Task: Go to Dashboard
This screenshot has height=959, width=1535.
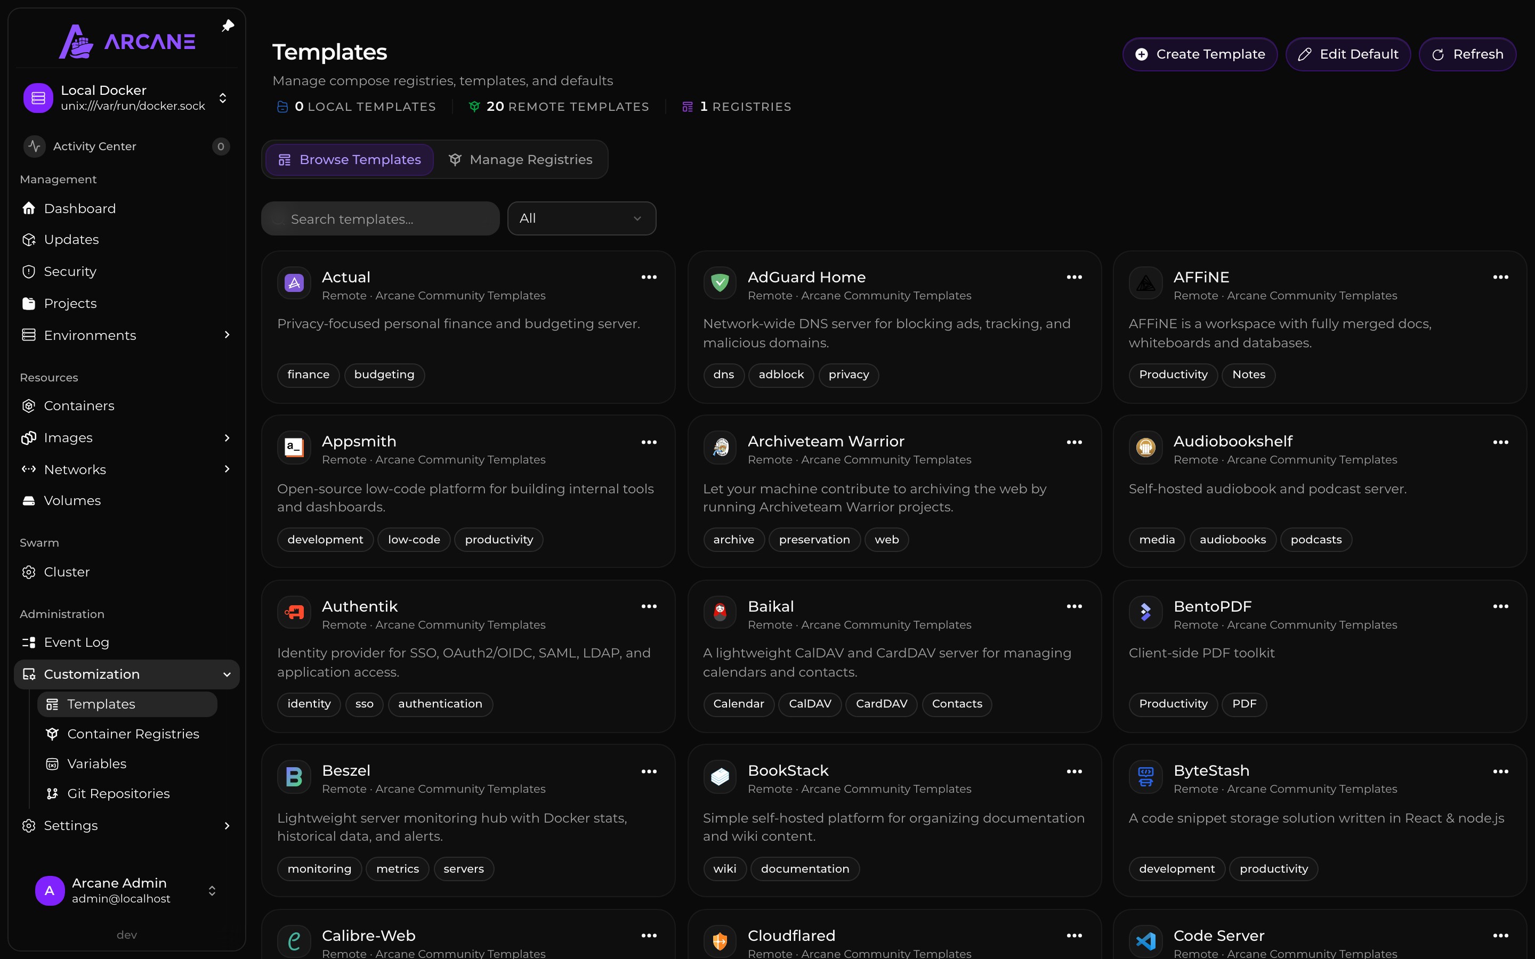Action: coord(127,209)
